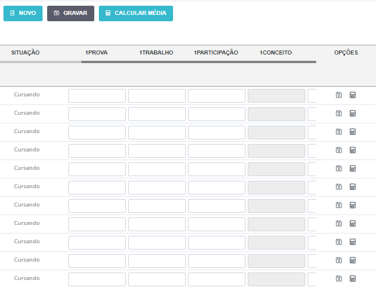Focus the 1TRABALHO field in the second row
This screenshot has height=288, width=380.
click(x=157, y=114)
